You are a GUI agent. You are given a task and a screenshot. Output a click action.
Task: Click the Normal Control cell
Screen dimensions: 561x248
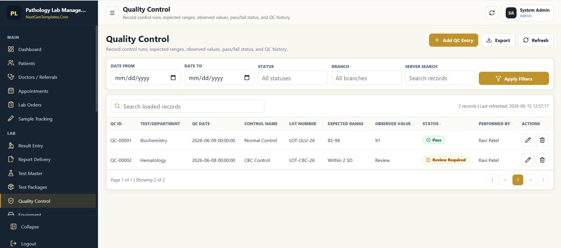(261, 140)
